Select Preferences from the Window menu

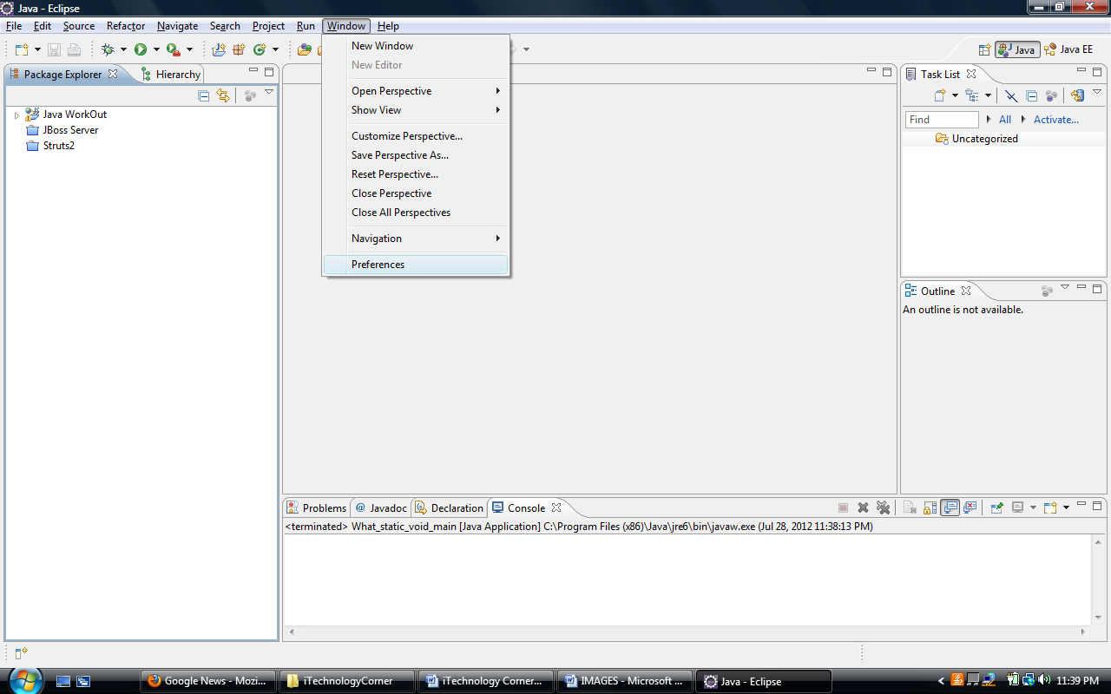pos(378,264)
